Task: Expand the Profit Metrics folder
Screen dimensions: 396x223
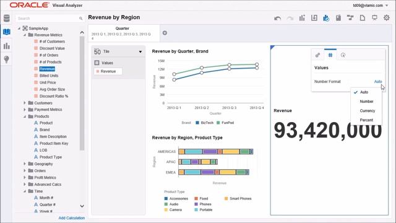Action: coord(25,178)
